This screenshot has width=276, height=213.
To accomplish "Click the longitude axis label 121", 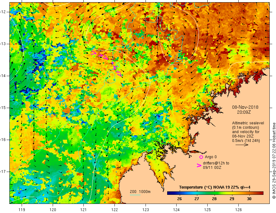I will [x=84, y=210].
